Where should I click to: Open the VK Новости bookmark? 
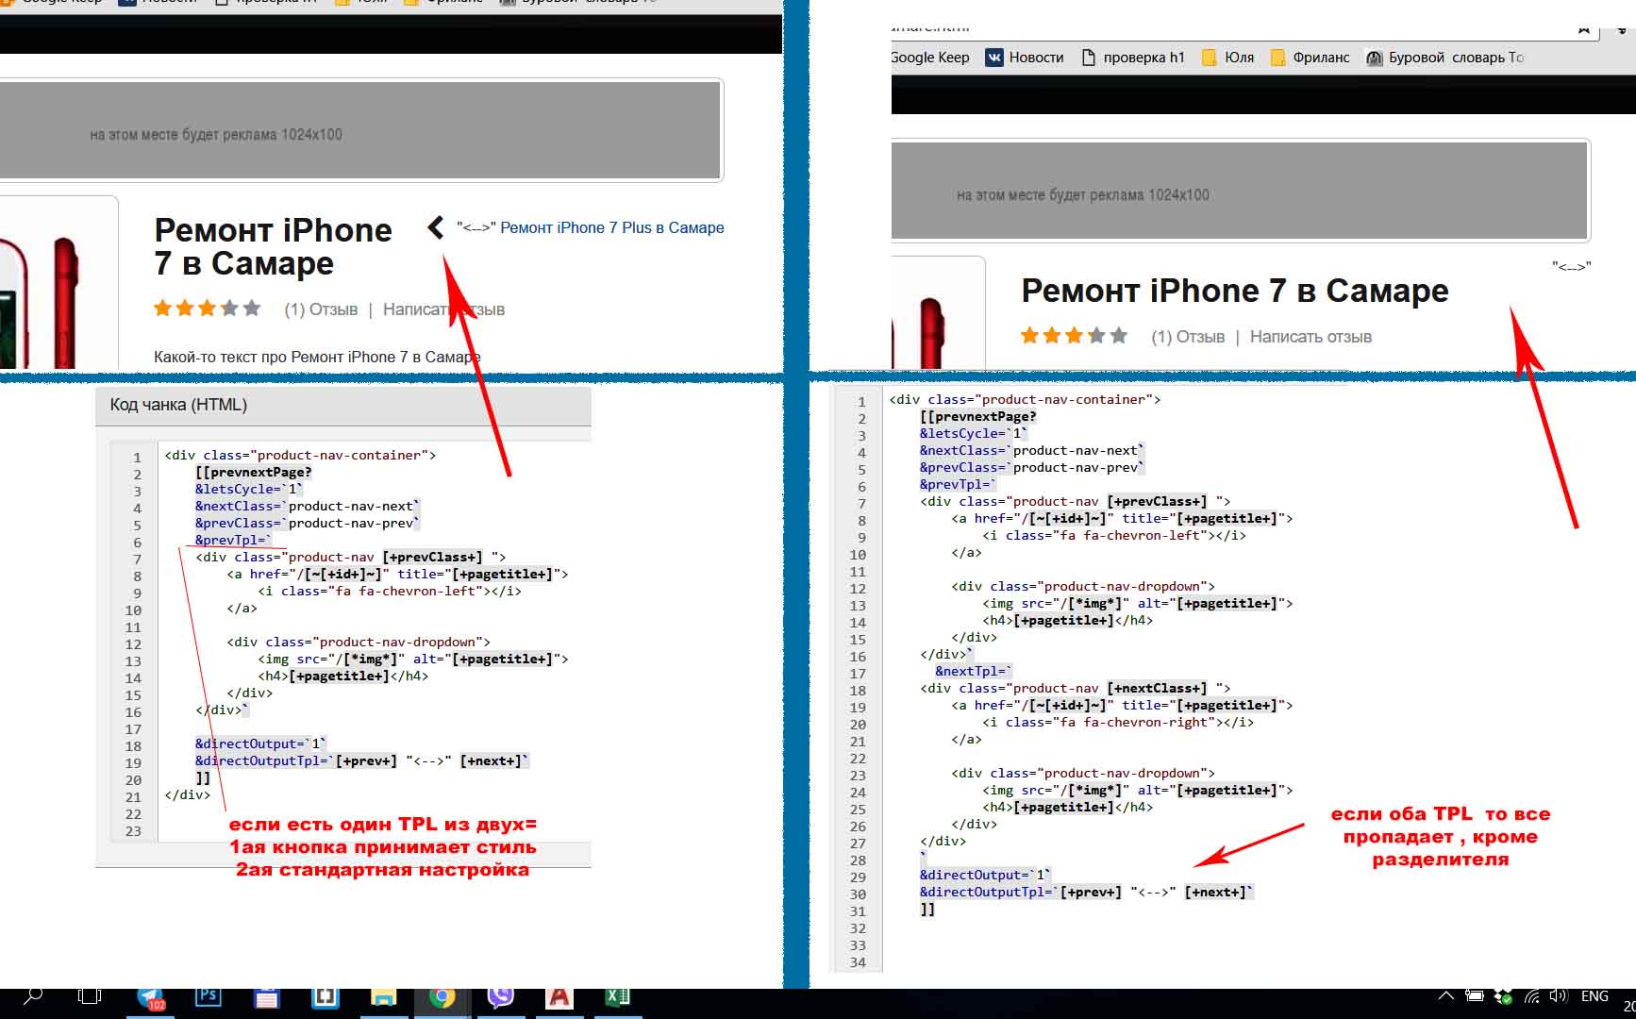coord(1025,58)
